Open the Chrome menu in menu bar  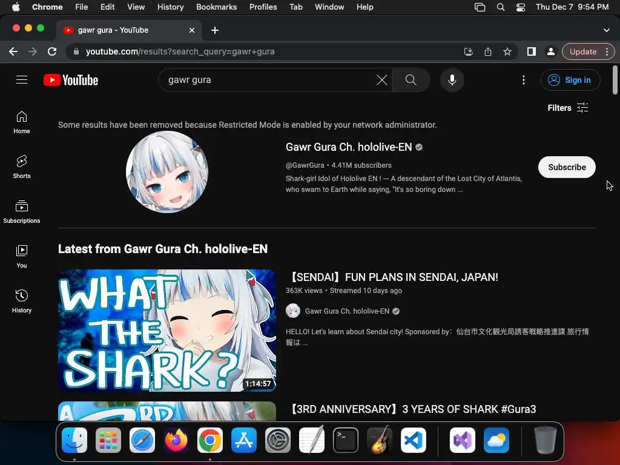pyautogui.click(x=47, y=7)
